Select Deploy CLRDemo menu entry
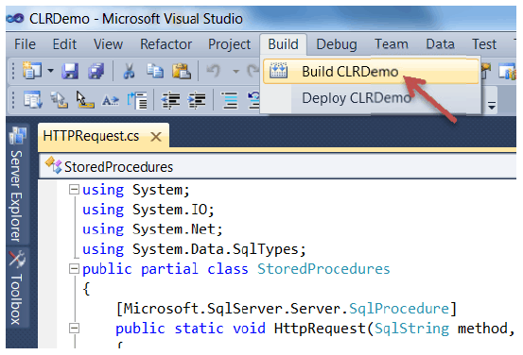523x355 pixels. [371, 98]
